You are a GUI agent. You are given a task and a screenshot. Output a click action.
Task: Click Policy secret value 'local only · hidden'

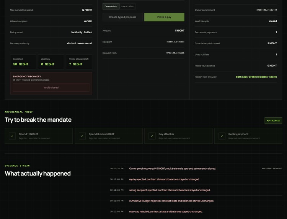pos(82,32)
